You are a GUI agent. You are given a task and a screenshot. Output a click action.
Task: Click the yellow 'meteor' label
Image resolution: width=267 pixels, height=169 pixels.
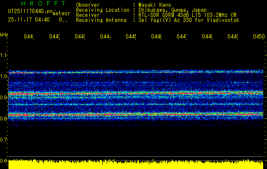(61, 14)
